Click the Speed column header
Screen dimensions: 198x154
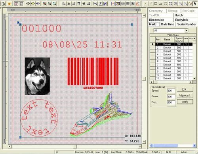[x=179, y=39]
